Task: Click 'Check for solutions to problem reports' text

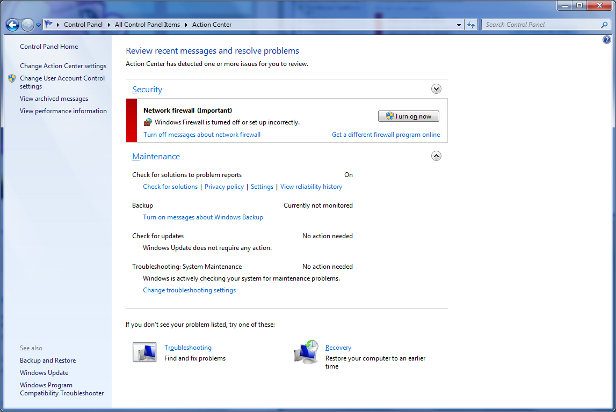Action: [187, 175]
